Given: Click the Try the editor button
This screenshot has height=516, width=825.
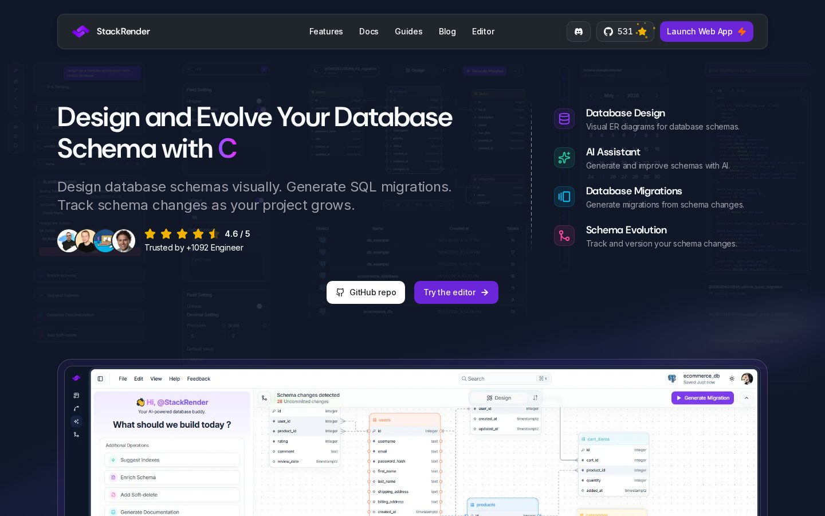Looking at the screenshot, I should click(456, 292).
